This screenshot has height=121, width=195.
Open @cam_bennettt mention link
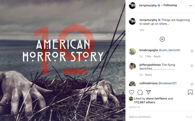pos(170,50)
